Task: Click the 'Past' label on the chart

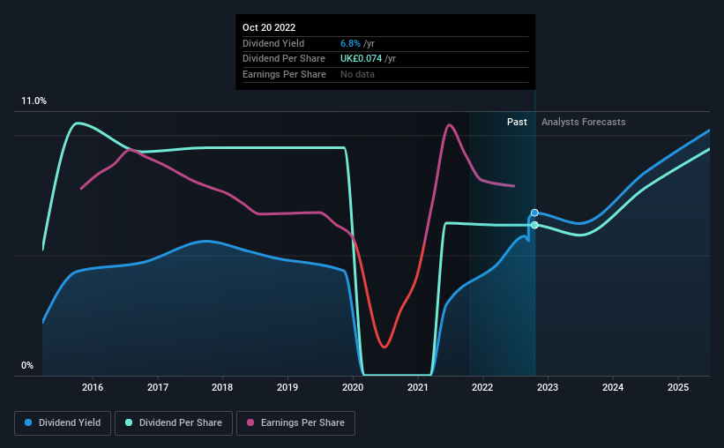Action: click(x=517, y=122)
